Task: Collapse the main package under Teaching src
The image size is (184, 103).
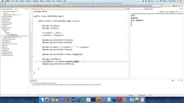Action: (x=5, y=33)
